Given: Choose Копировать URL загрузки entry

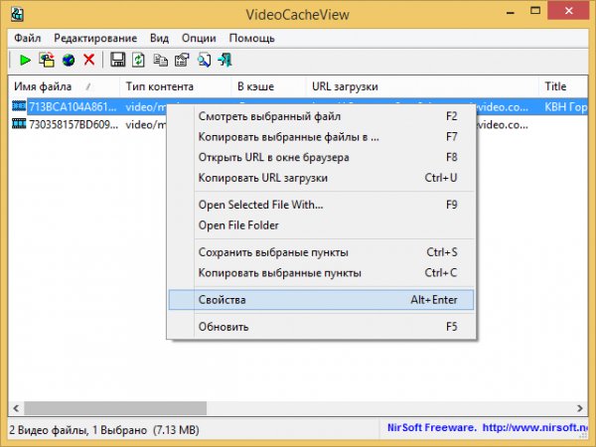Looking at the screenshot, I should click(321, 178).
